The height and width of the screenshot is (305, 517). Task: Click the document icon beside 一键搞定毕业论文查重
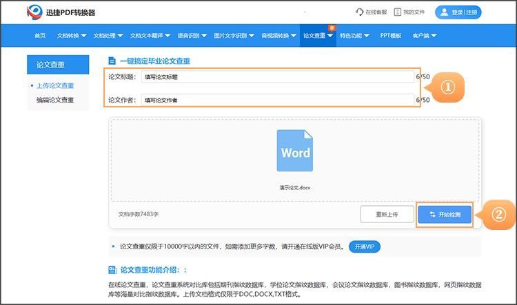pyautogui.click(x=112, y=61)
